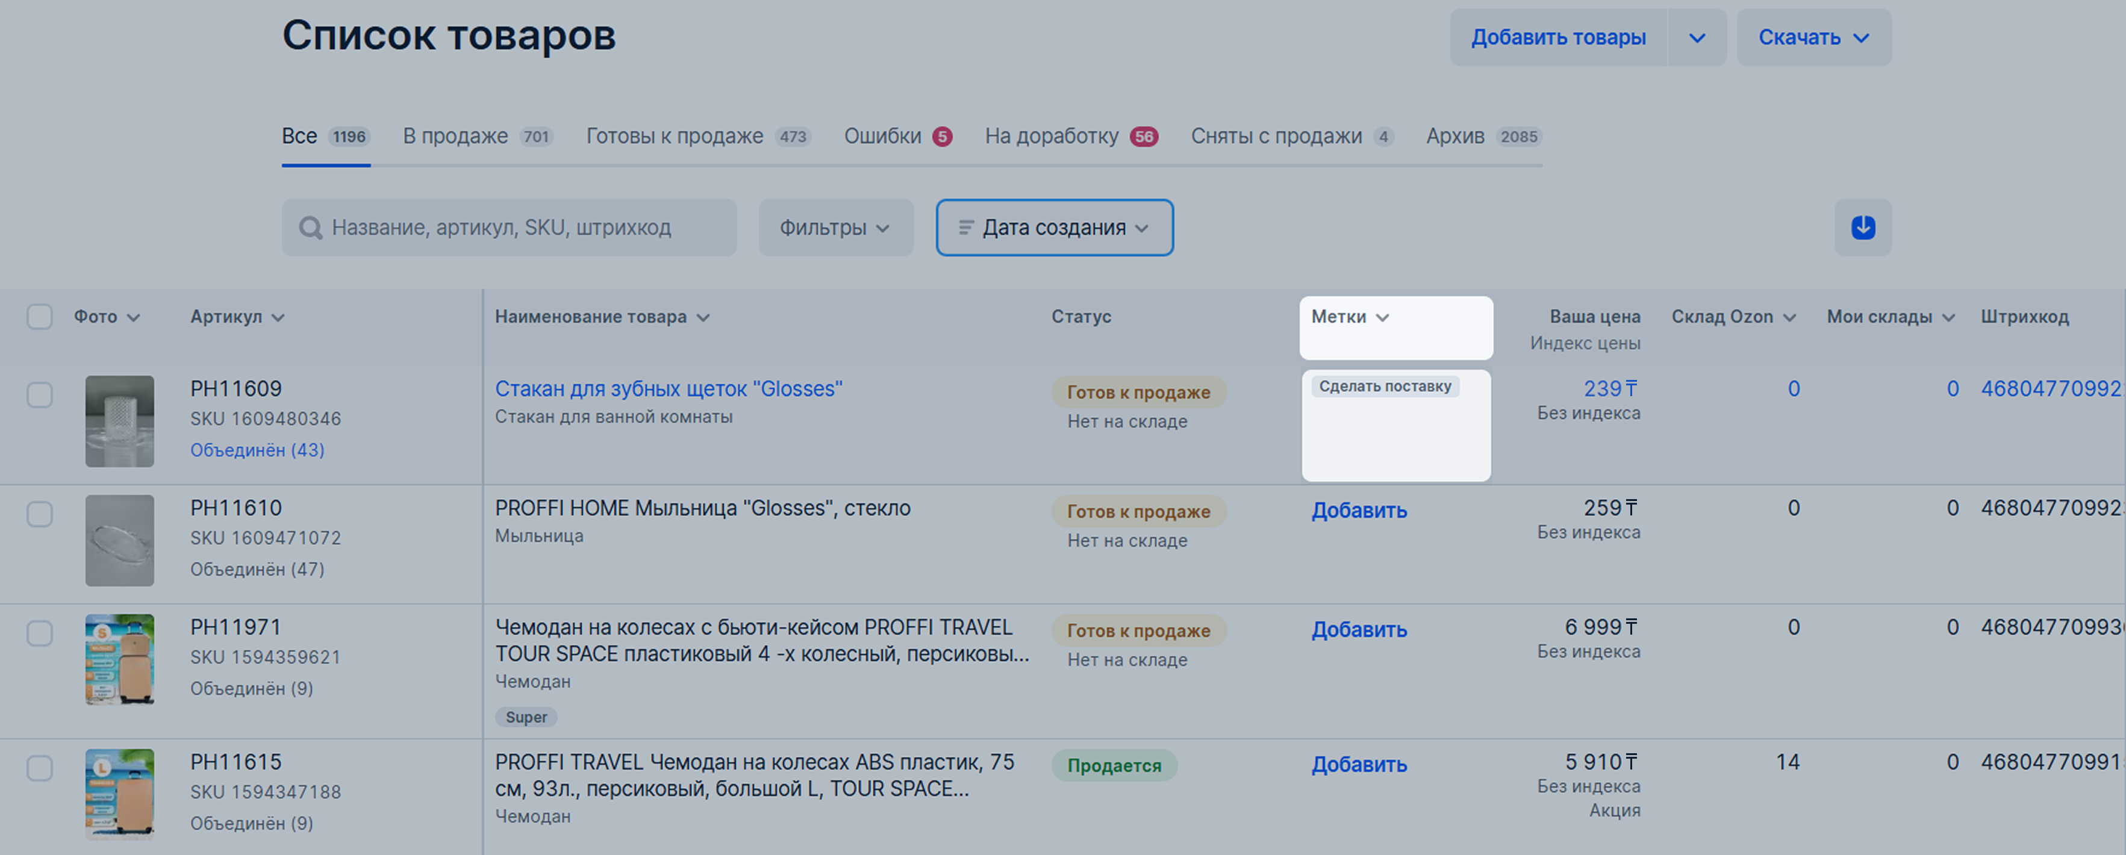The height and width of the screenshot is (855, 2126).
Task: Click the Сделать поставку tag
Action: click(x=1385, y=386)
